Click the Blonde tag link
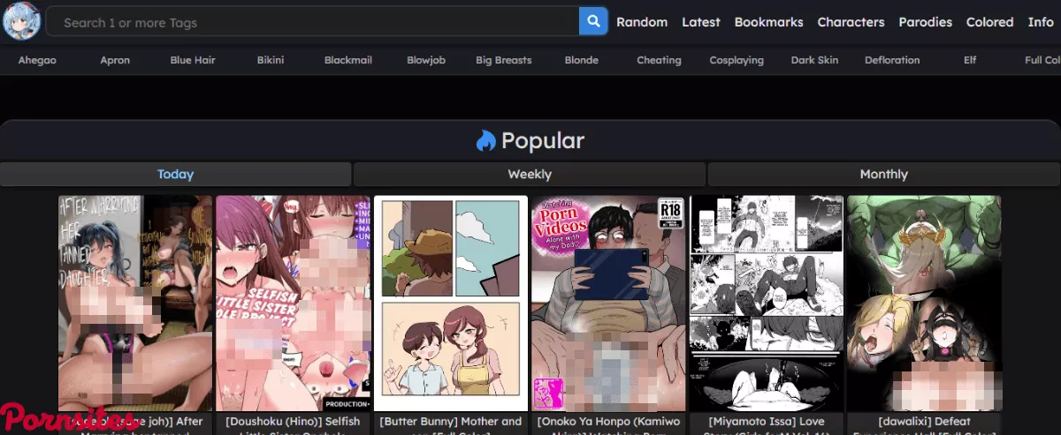Screen dimensions: 1061x435 pos(582,60)
